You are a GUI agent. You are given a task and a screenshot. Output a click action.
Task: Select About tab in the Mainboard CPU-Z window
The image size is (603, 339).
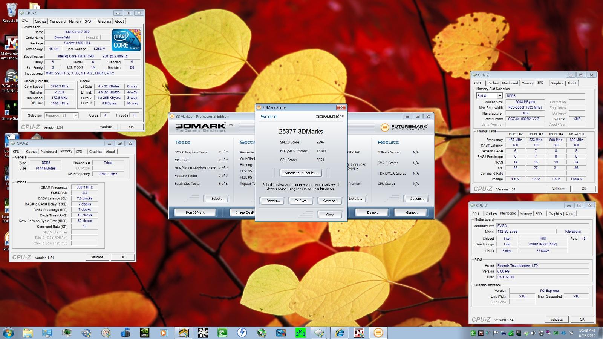[x=570, y=214]
